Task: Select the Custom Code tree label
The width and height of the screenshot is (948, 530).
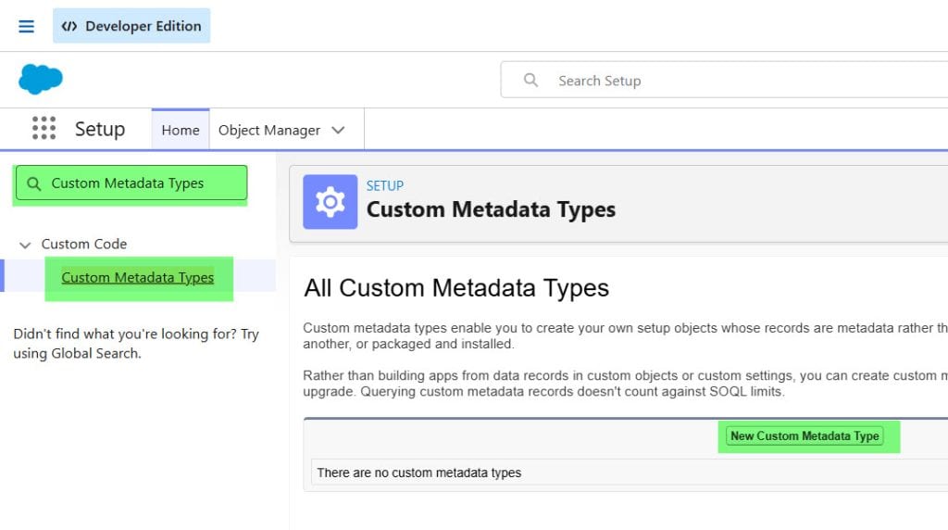Action: (84, 244)
